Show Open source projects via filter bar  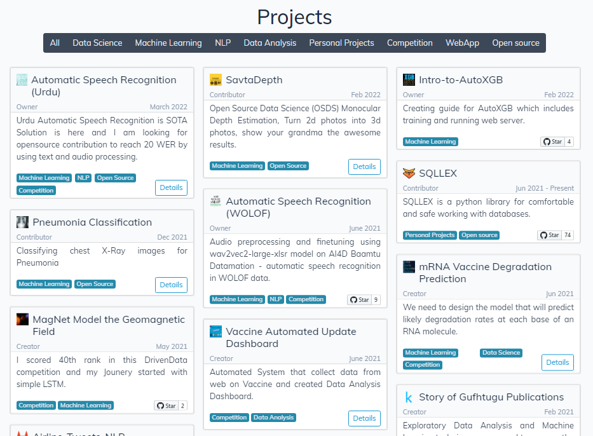(515, 43)
